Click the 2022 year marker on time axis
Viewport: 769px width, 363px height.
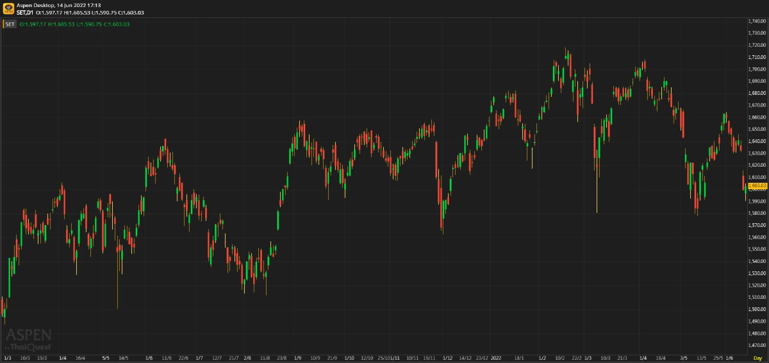(x=495, y=358)
